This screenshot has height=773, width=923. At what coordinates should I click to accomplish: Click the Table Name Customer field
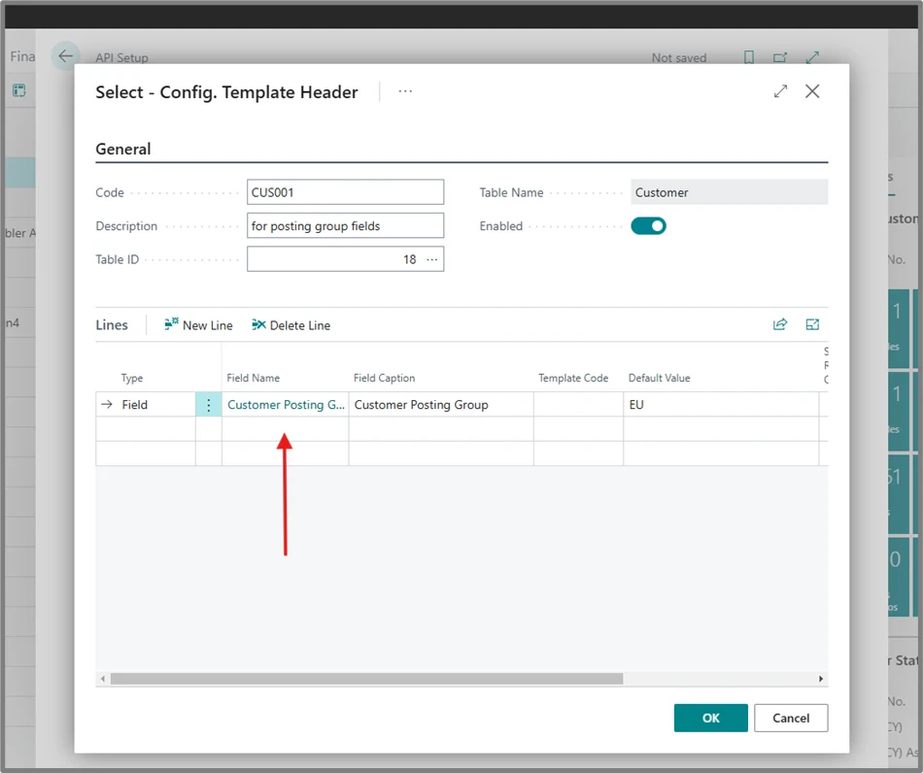[729, 192]
